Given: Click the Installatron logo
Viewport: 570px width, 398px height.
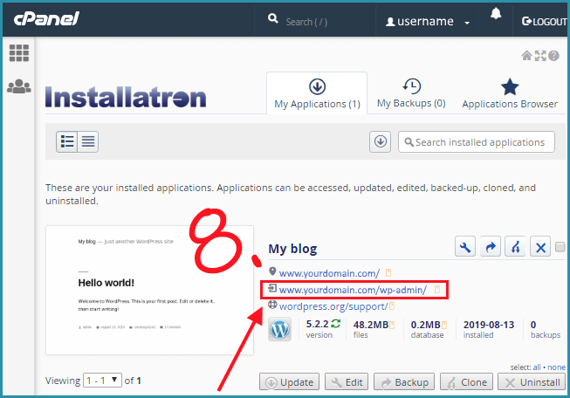Looking at the screenshot, I should click(x=126, y=97).
